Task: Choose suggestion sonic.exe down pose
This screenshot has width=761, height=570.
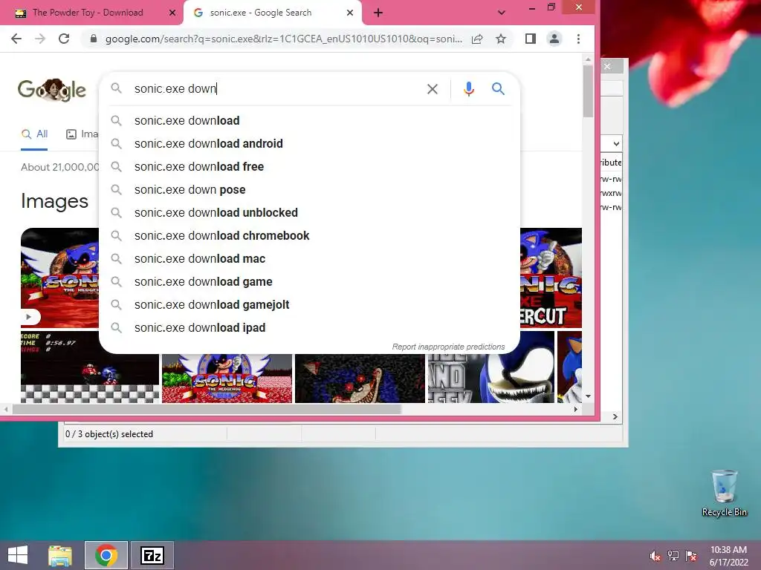Action: [309, 189]
